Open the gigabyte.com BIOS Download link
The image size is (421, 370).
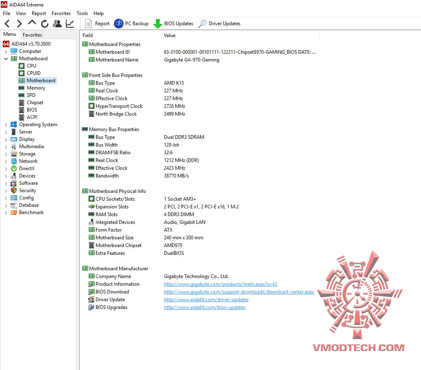tap(239, 292)
